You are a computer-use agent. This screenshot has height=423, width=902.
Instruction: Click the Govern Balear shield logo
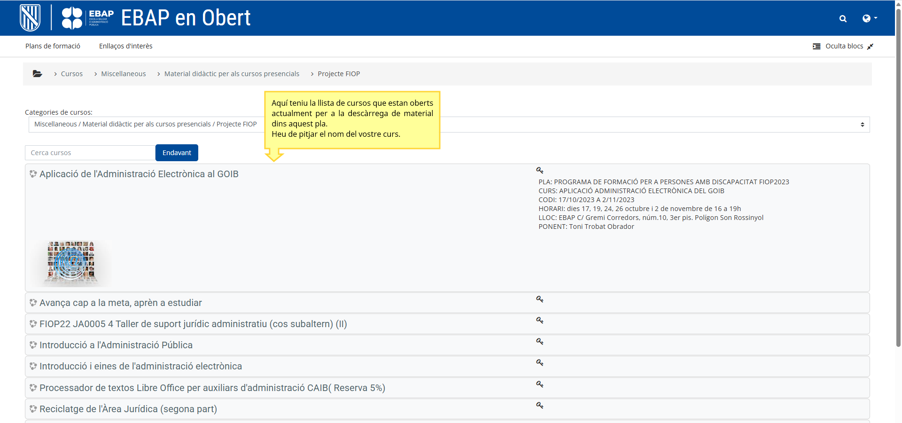pyautogui.click(x=30, y=18)
